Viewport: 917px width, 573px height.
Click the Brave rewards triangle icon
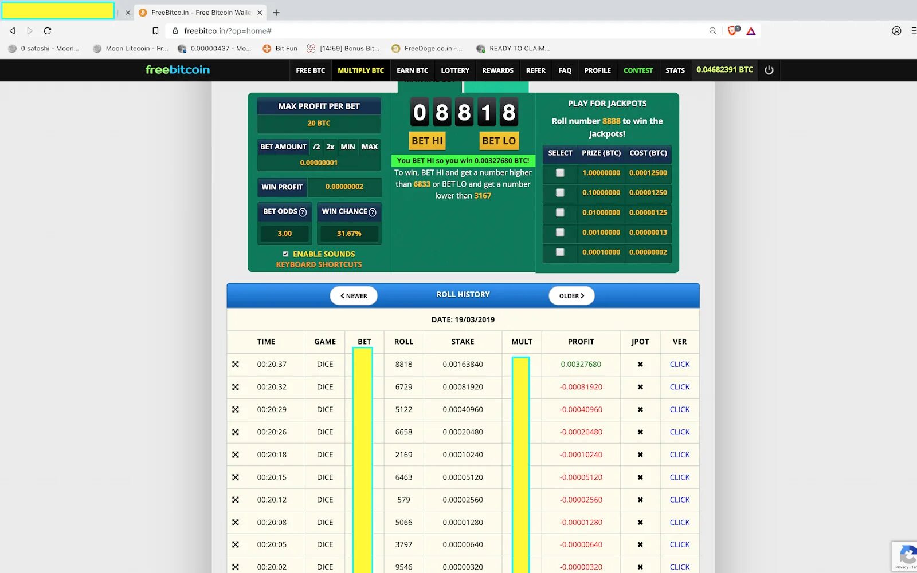click(x=751, y=31)
